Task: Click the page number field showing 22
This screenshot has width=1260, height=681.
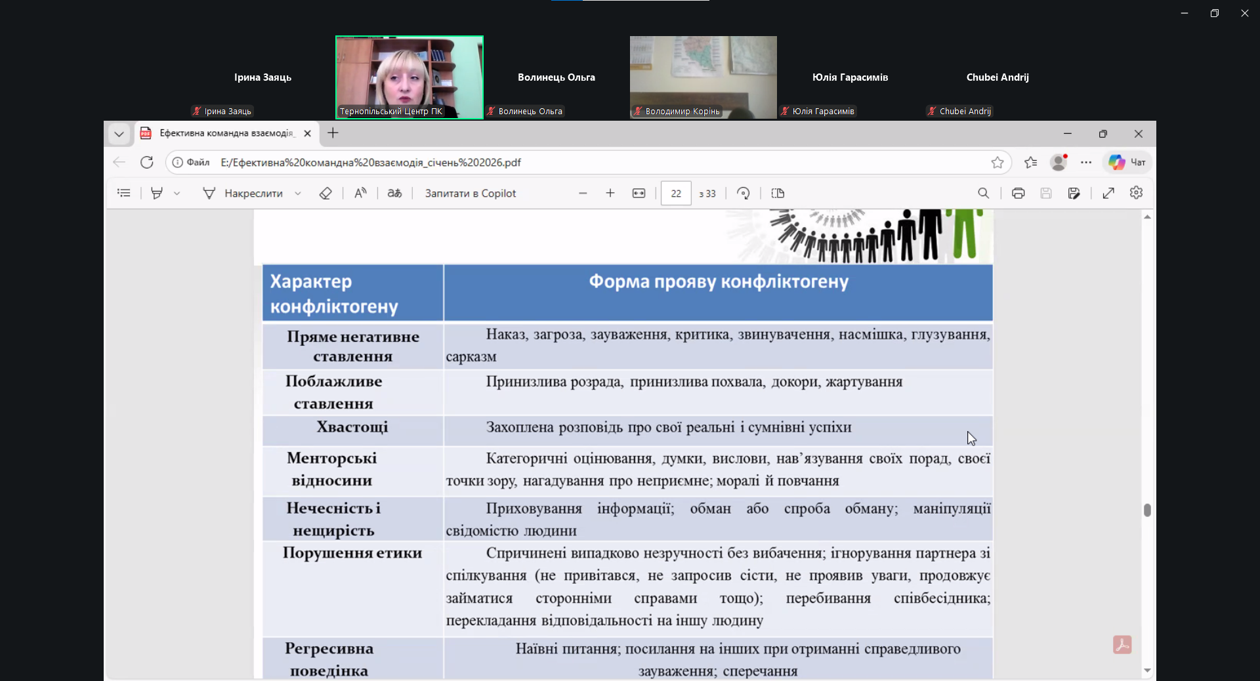Action: [676, 194]
